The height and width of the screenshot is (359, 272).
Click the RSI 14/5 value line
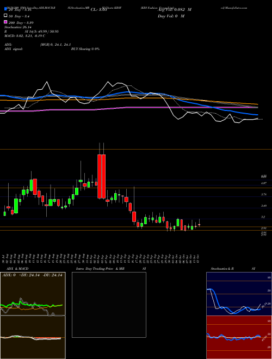(x=32, y=32)
